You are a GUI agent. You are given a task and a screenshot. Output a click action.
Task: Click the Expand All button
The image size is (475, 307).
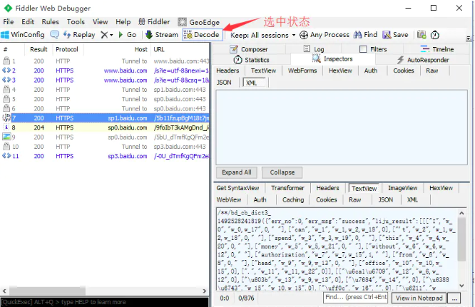[x=237, y=172]
